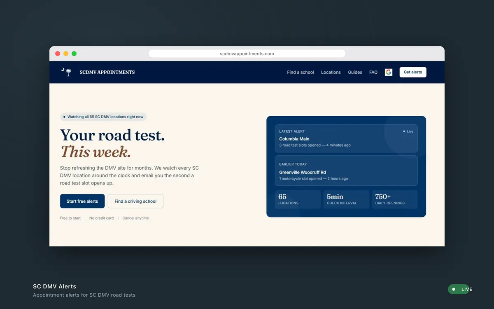Click the 'Cancel anytime' text
This screenshot has width=494, height=309.
(135, 218)
